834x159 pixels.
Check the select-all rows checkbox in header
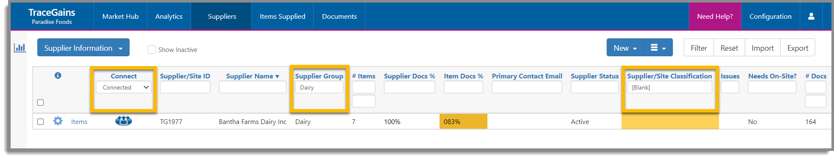pos(41,102)
